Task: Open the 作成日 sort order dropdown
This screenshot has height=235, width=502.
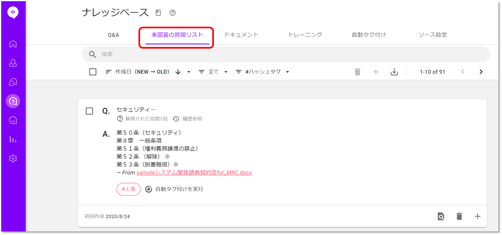Action: 188,72
